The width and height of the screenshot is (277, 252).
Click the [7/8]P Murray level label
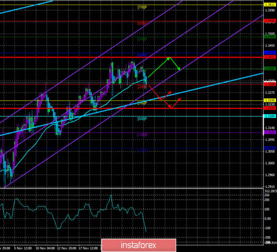142,7
